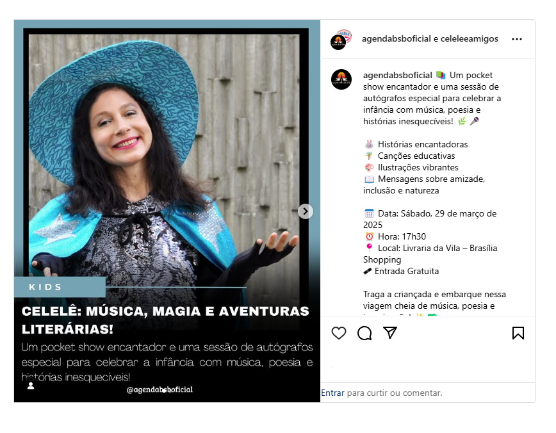Share post using paper plane icon
The width and height of the screenshot is (556, 433).
[x=390, y=332]
